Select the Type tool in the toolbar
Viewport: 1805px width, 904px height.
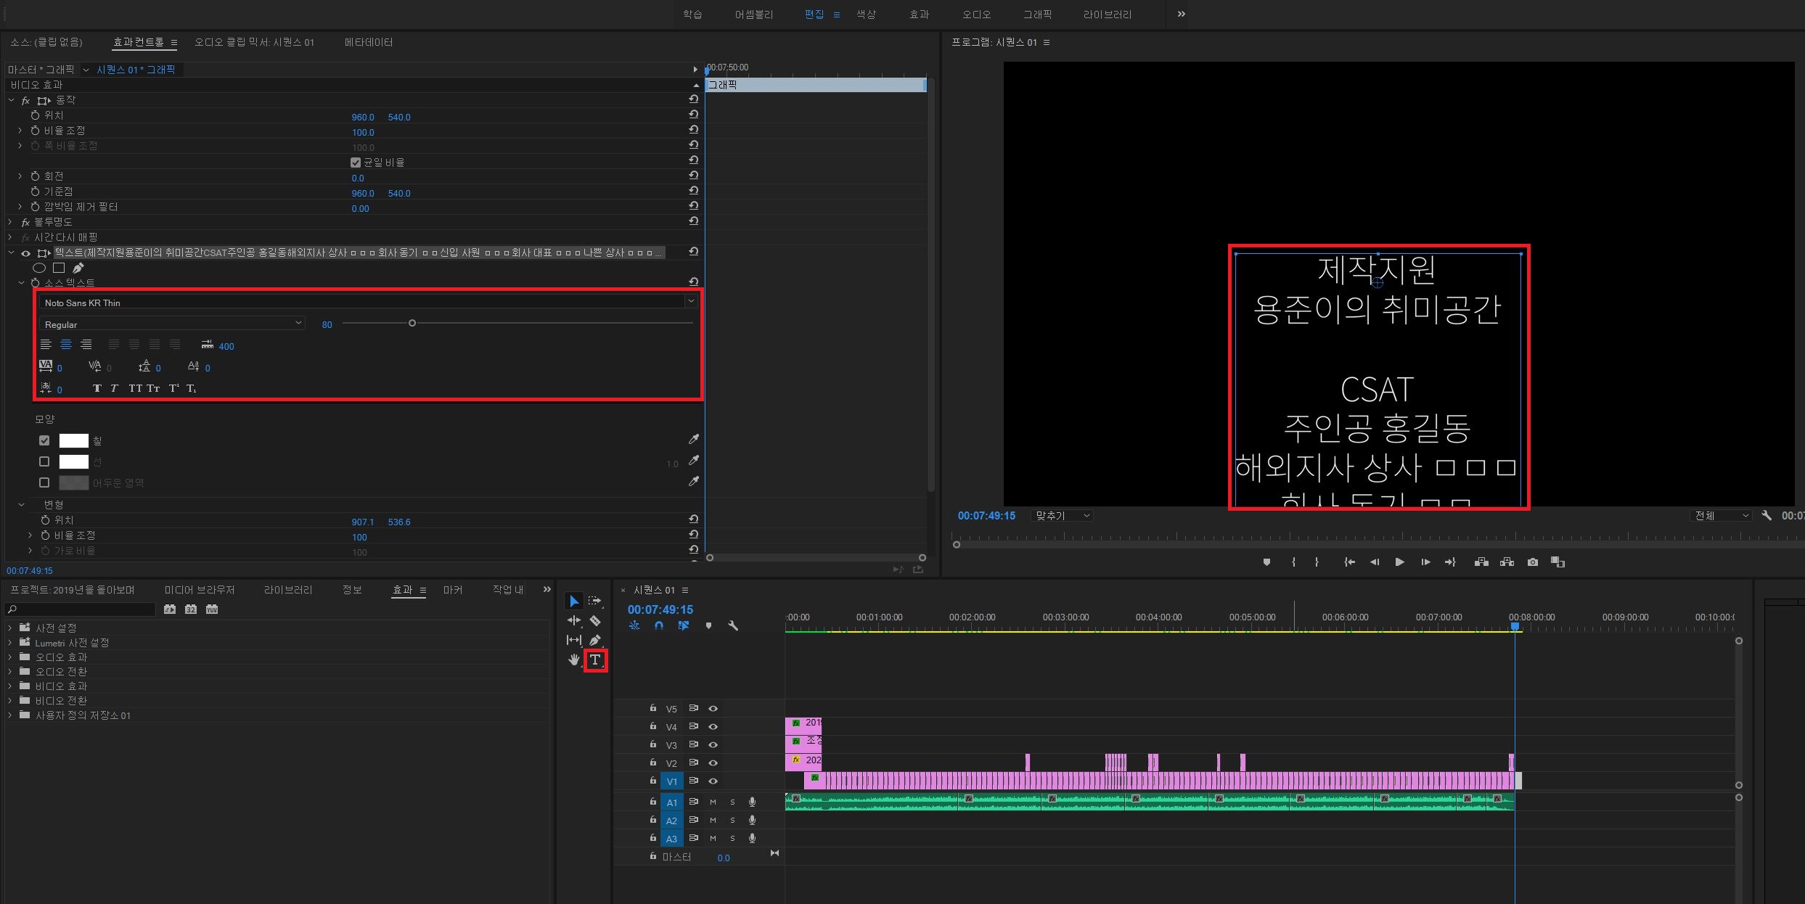click(595, 660)
